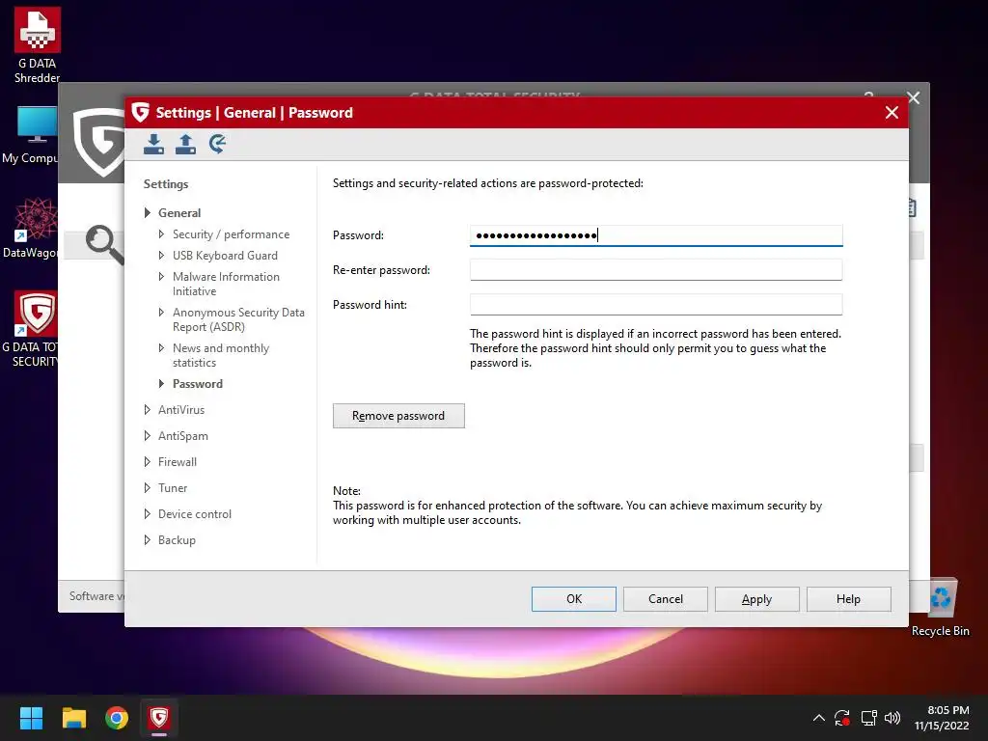Expand the Tuner settings node
988x741 pixels.
coord(147,487)
